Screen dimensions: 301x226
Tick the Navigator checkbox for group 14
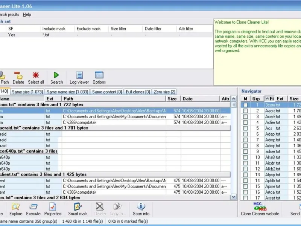[x=245, y=180]
